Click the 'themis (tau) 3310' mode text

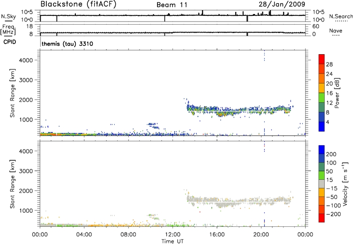tap(68, 44)
